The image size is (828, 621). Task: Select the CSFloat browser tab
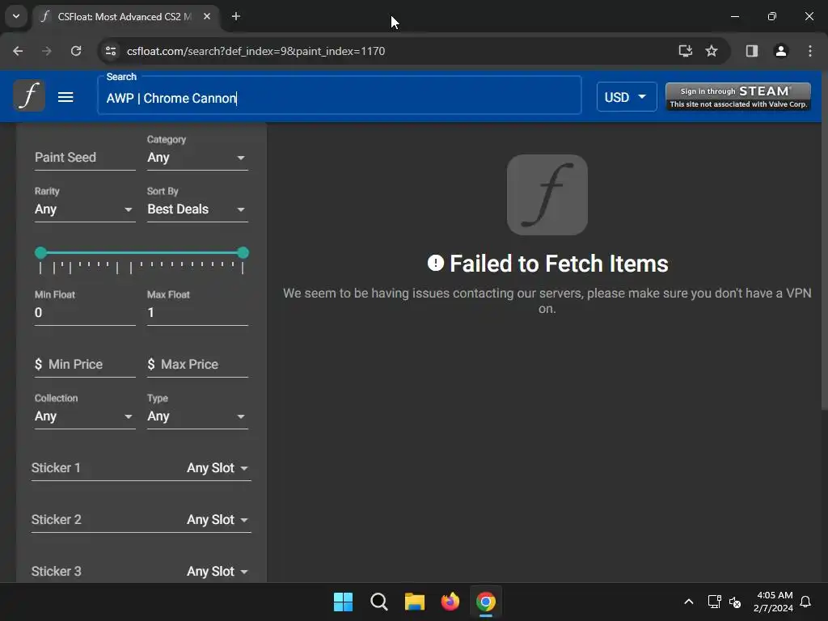tap(125, 16)
